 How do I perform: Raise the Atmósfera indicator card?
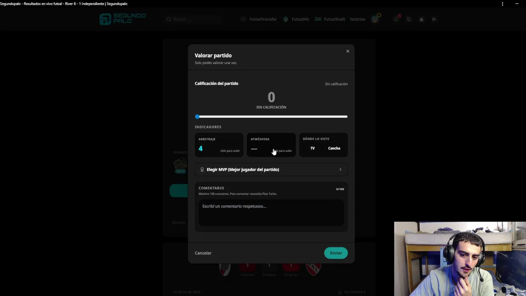pyautogui.click(x=271, y=145)
